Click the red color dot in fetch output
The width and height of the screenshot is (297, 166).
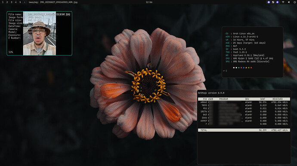click(251, 68)
